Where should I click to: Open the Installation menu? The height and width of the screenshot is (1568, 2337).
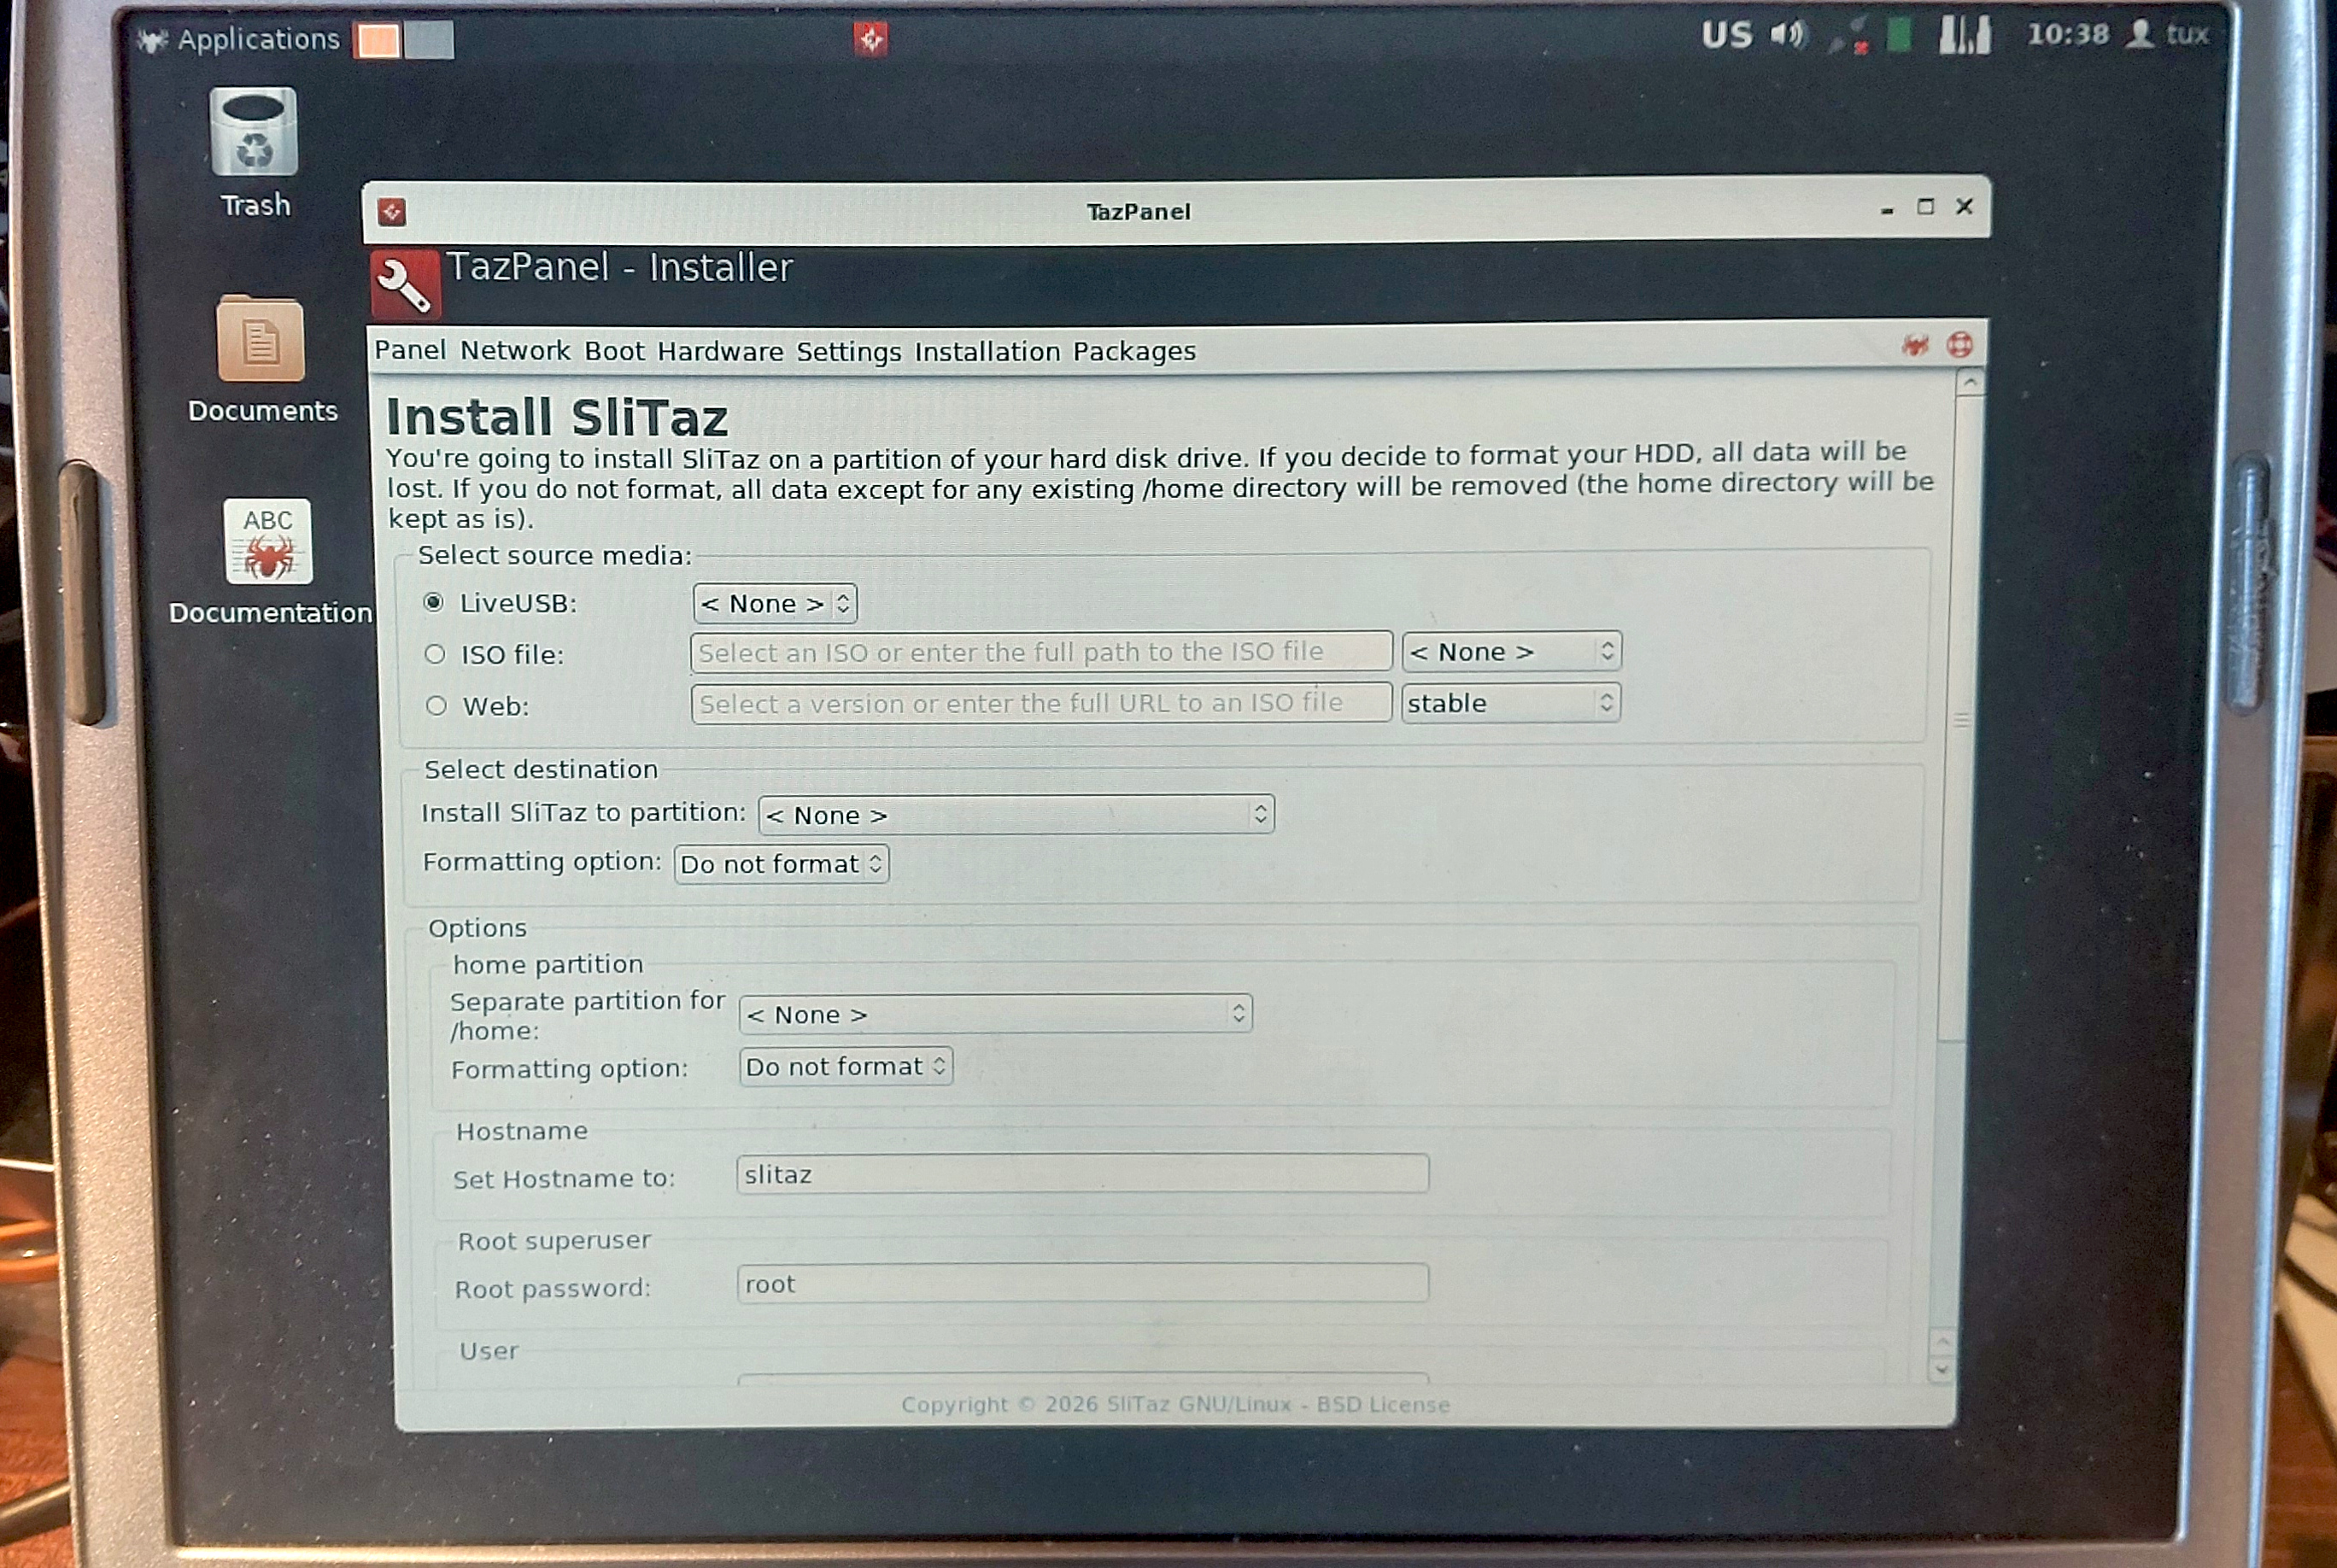point(987,352)
